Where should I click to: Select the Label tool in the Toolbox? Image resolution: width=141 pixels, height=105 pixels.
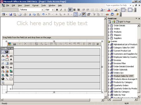pos(3,56)
